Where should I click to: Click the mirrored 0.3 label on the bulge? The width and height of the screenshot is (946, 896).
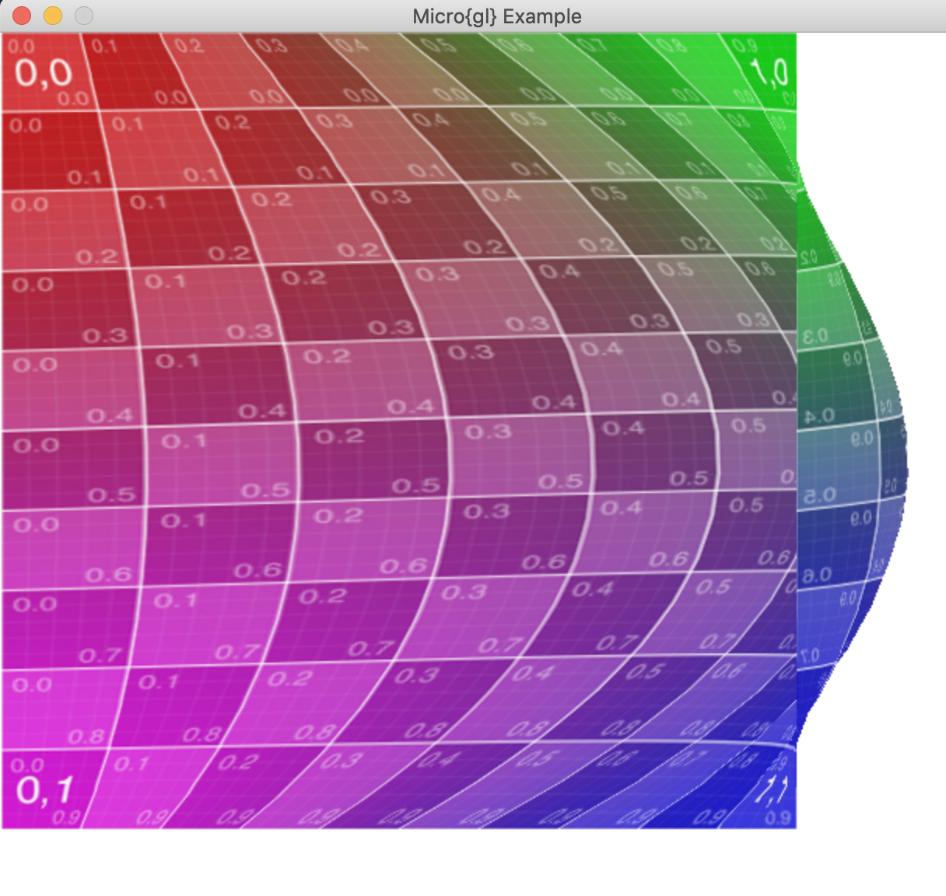click(x=815, y=337)
